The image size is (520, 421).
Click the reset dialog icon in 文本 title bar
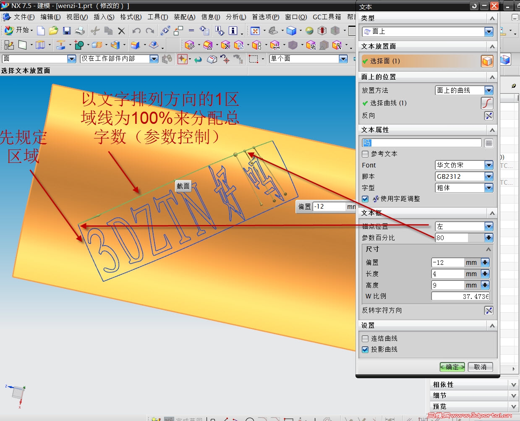coord(474,6)
